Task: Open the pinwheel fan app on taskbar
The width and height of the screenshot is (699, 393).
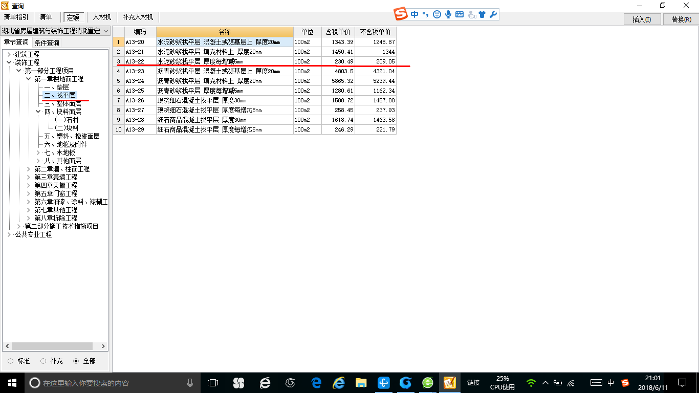Action: pos(238,383)
